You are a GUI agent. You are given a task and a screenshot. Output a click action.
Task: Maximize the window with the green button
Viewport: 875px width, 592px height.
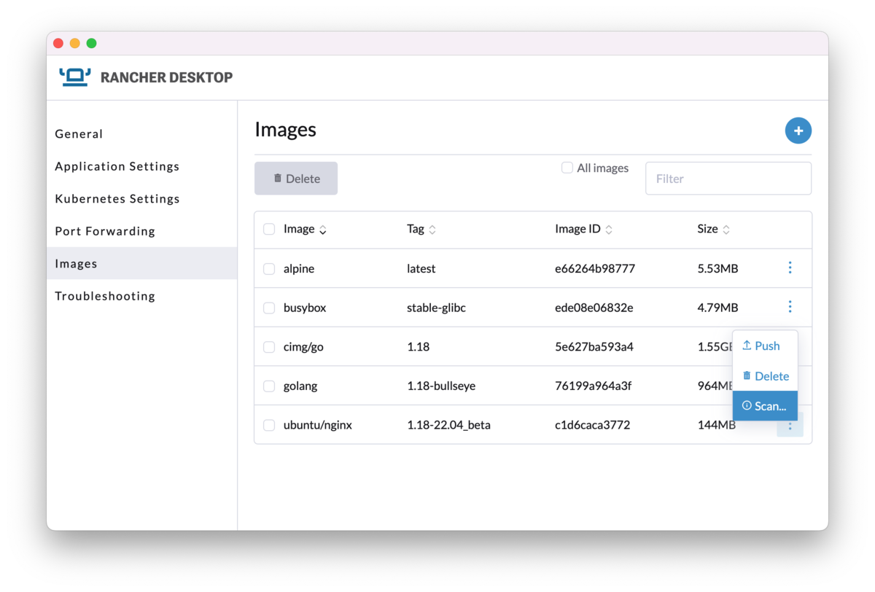pyautogui.click(x=91, y=43)
